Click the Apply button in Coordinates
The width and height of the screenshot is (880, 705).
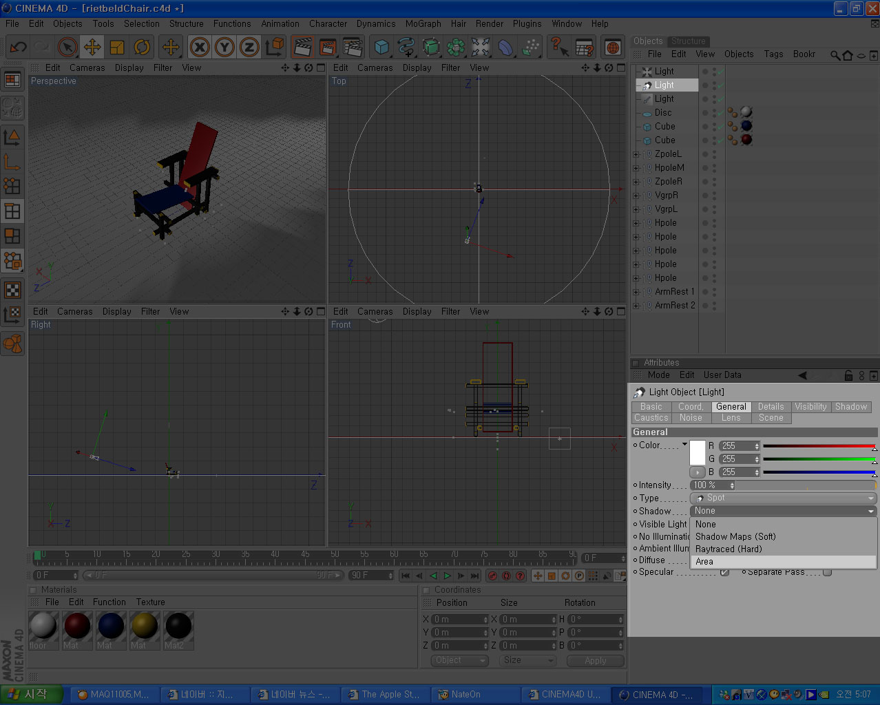[x=596, y=660]
